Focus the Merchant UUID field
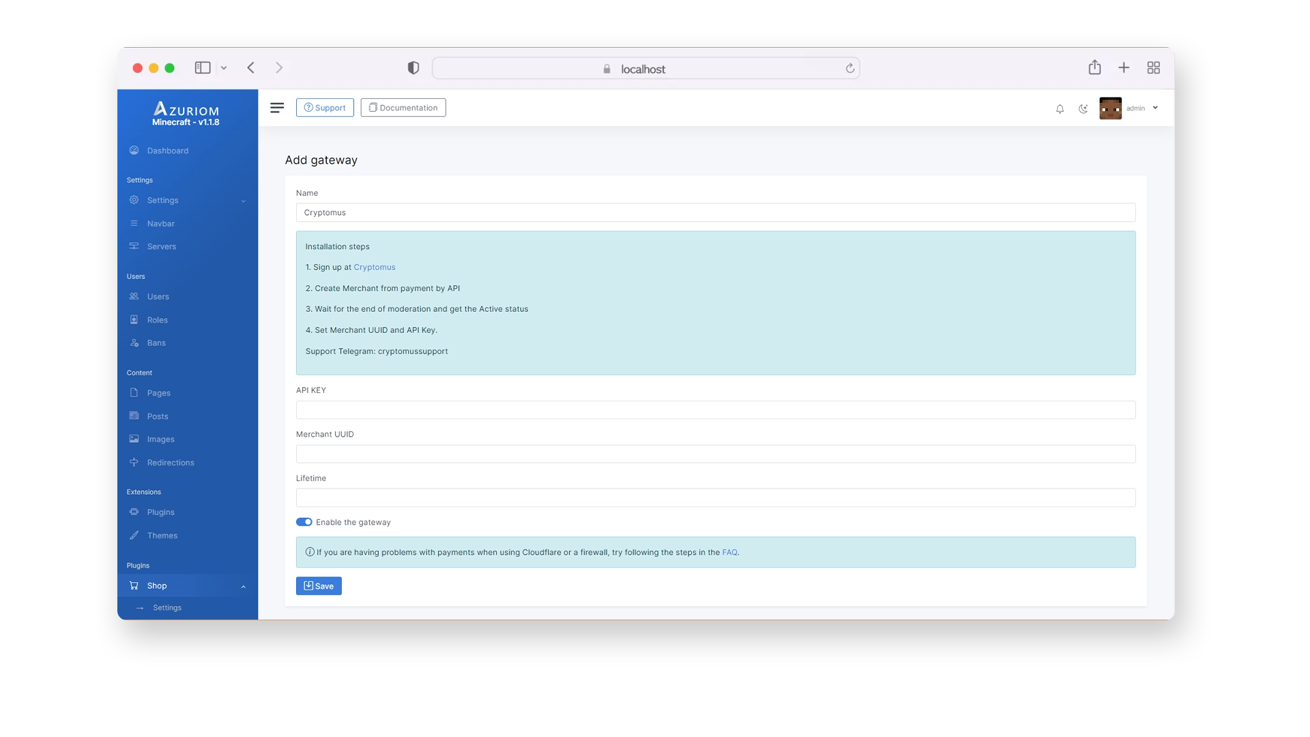1310x737 pixels. pyautogui.click(x=716, y=454)
